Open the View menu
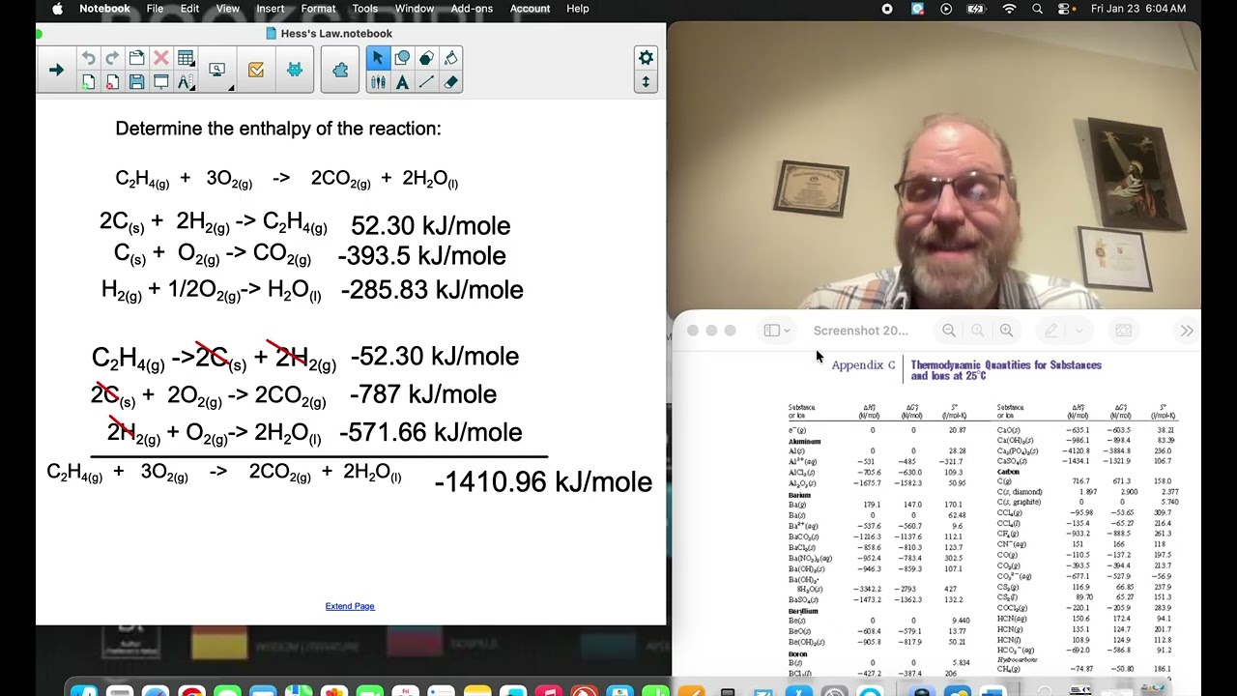 click(x=228, y=9)
